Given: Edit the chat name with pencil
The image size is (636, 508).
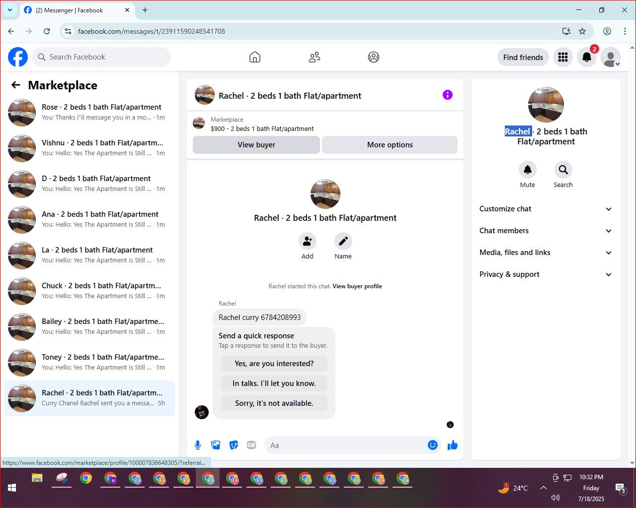Looking at the screenshot, I should click(343, 241).
